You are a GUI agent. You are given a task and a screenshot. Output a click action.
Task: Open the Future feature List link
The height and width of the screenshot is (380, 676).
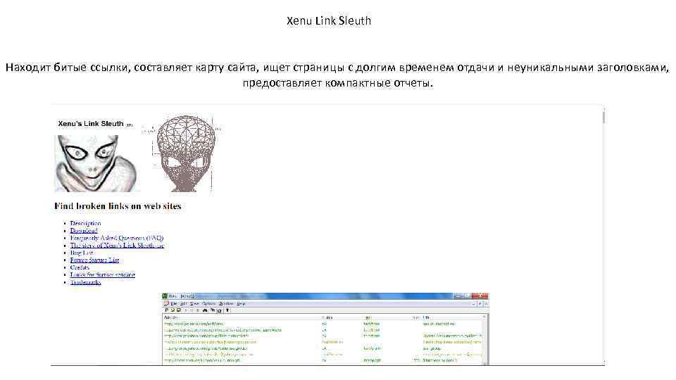coord(94,260)
